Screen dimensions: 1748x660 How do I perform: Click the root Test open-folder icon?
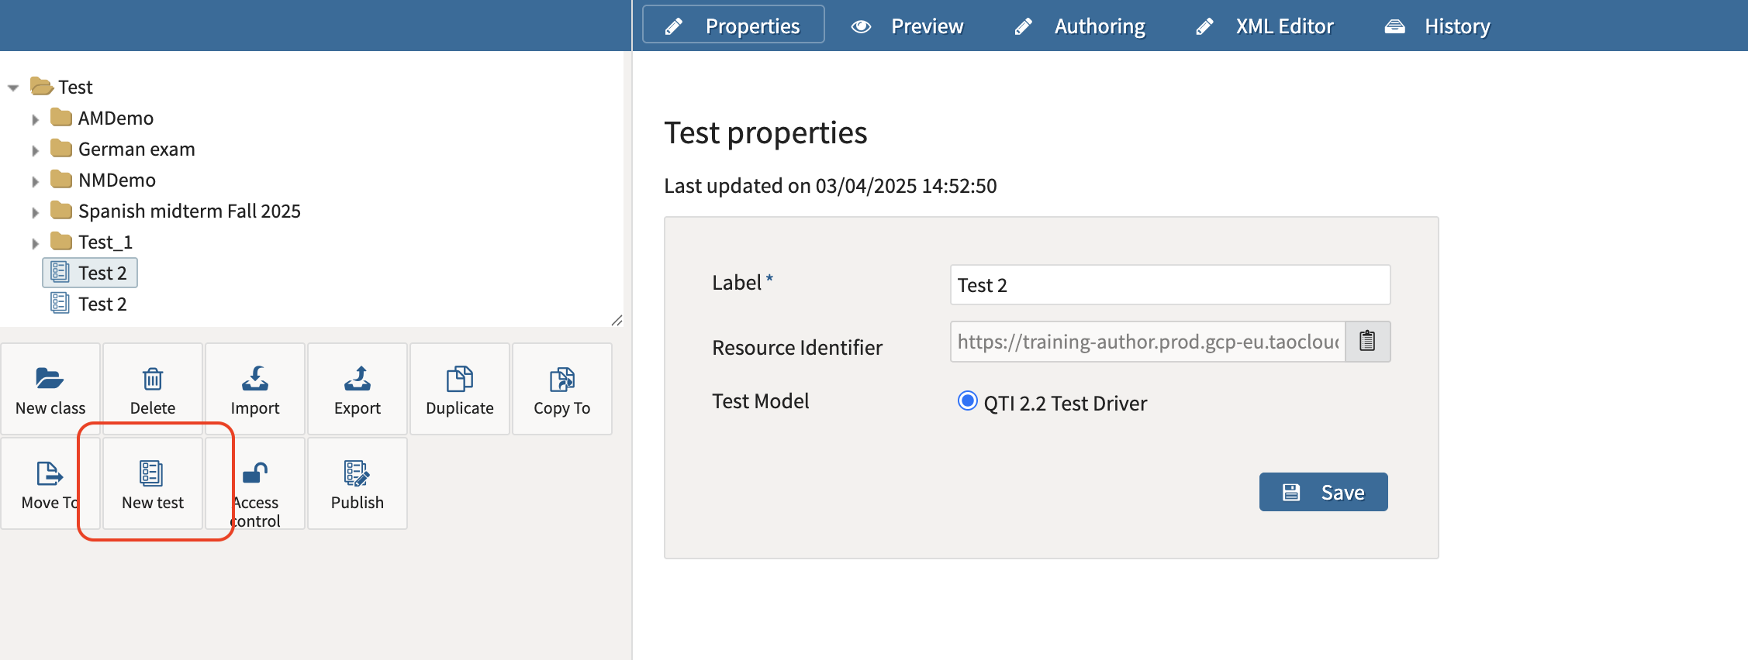[x=42, y=86]
